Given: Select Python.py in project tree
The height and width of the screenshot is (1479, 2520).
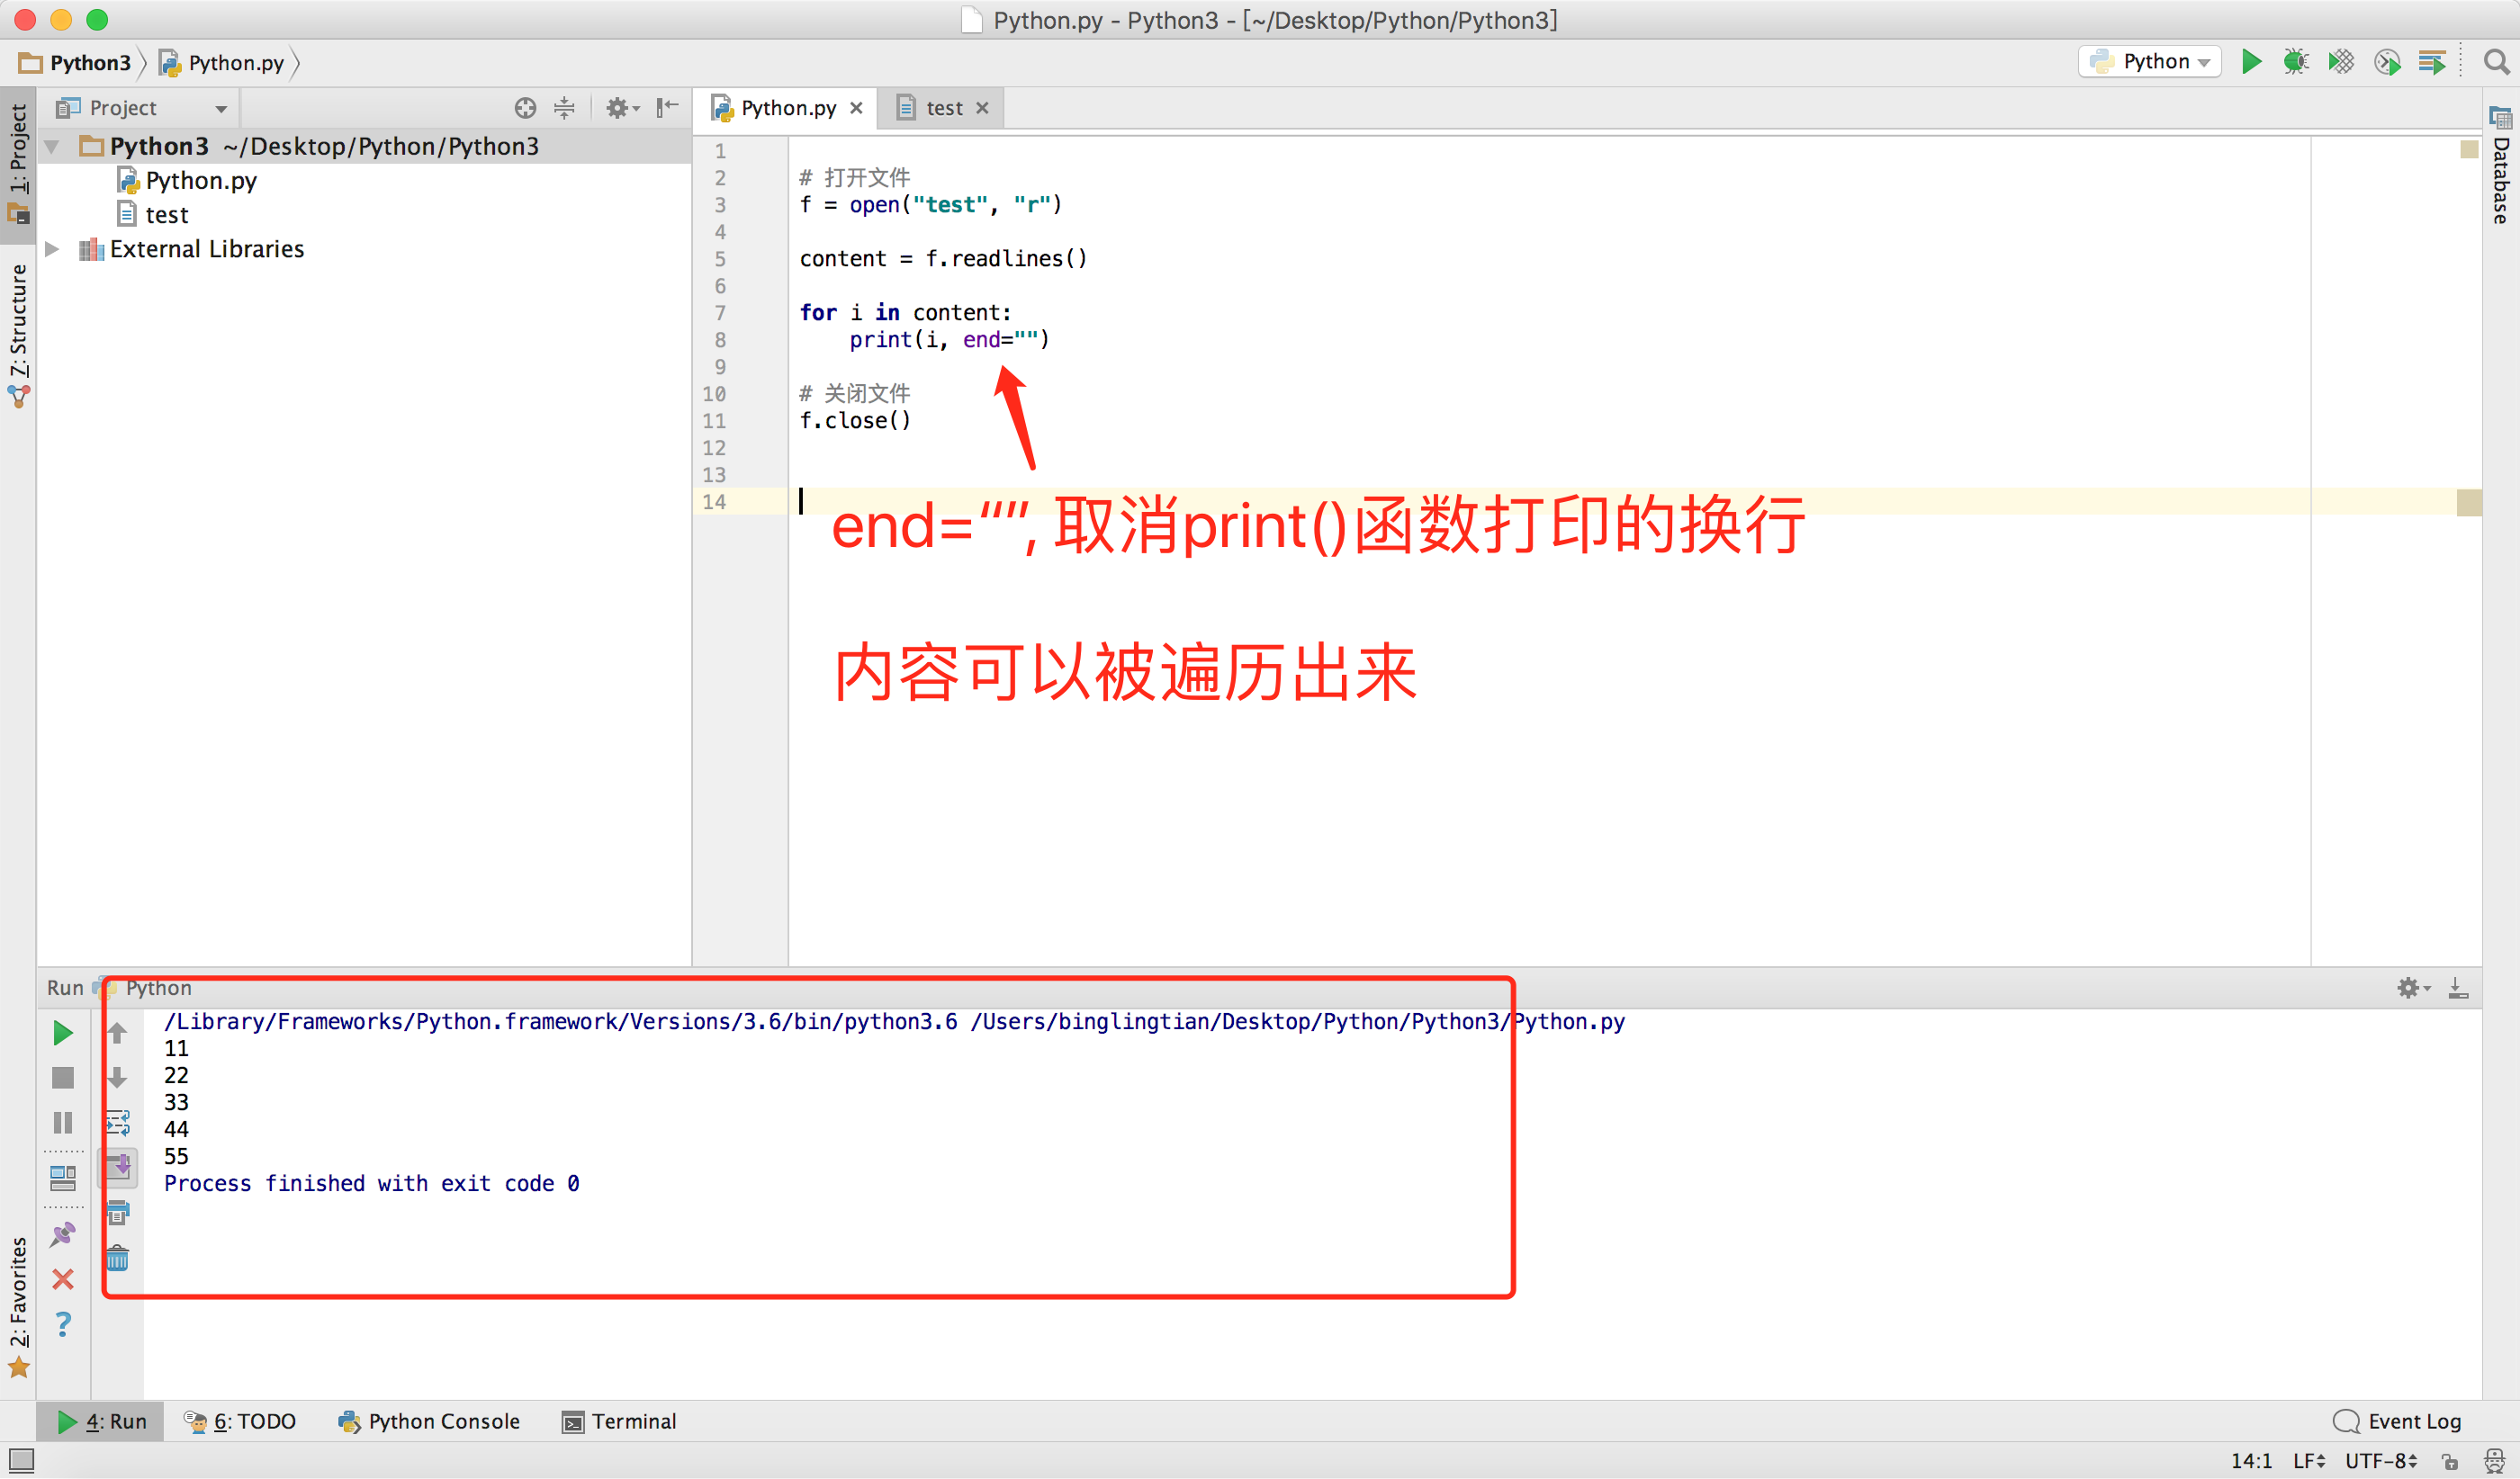Looking at the screenshot, I should click(200, 181).
